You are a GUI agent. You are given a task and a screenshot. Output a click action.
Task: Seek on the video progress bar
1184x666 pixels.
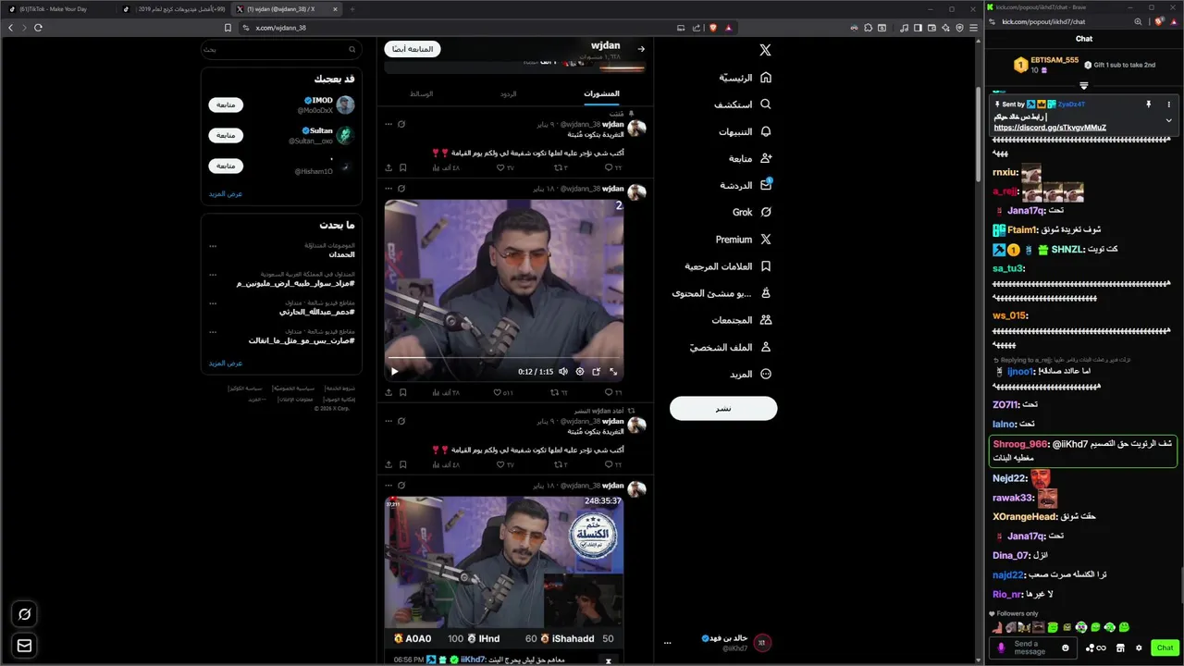pos(503,357)
